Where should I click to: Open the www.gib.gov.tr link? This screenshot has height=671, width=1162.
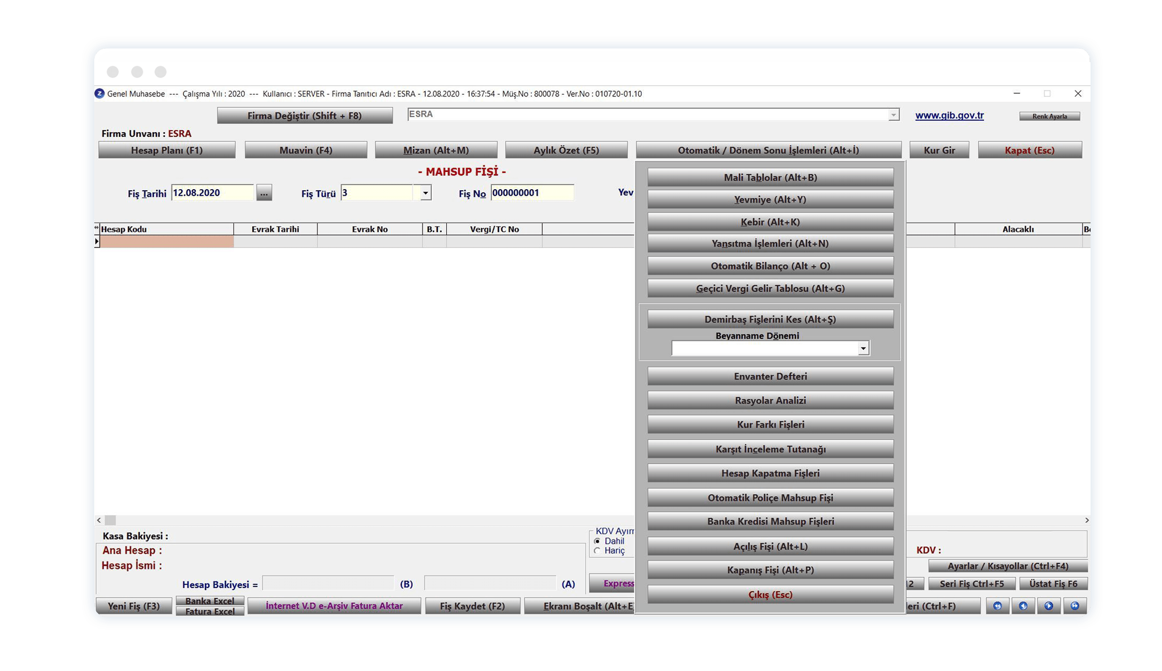pyautogui.click(x=949, y=116)
